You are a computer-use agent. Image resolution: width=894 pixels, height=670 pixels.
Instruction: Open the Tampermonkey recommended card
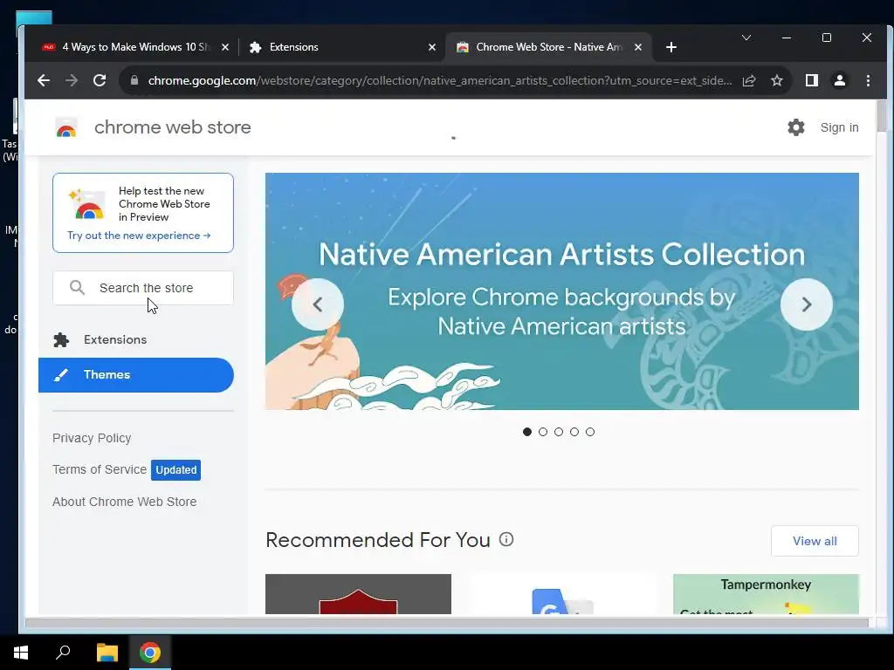pos(766,594)
